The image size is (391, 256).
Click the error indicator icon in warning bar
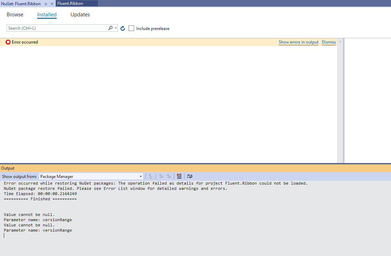[x=8, y=42]
